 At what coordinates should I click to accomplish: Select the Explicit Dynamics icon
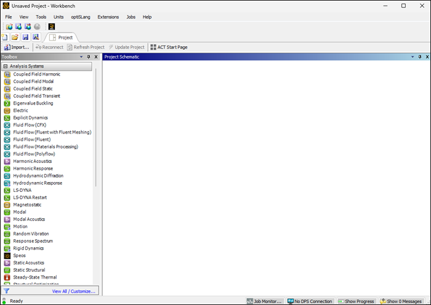click(7, 118)
